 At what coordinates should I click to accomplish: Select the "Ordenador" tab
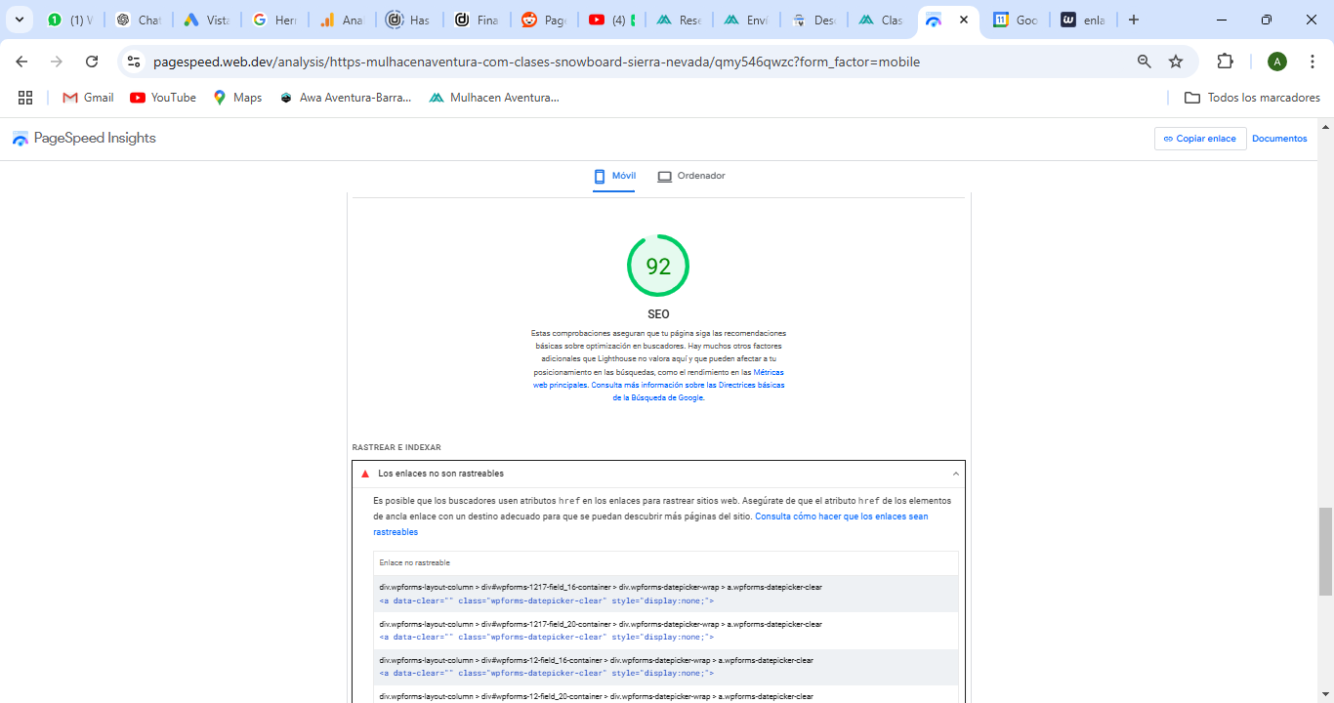pos(691,176)
